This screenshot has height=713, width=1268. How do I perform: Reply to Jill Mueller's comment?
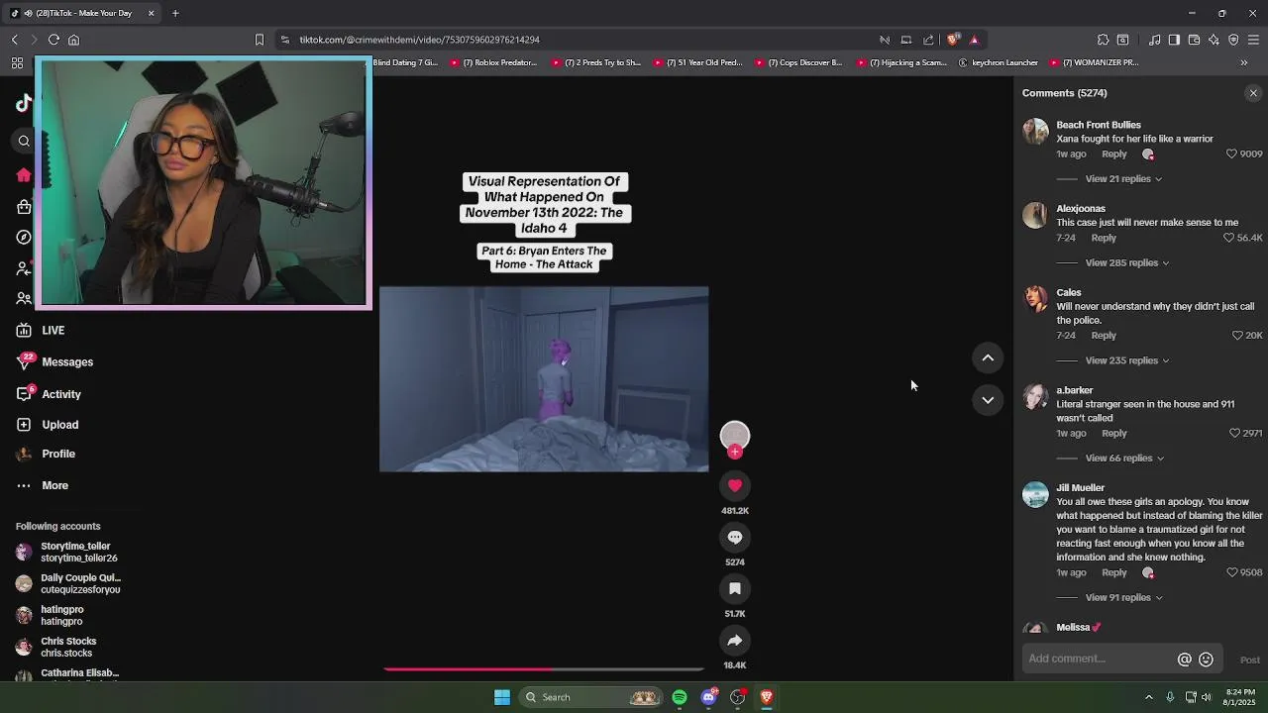[x=1114, y=572]
